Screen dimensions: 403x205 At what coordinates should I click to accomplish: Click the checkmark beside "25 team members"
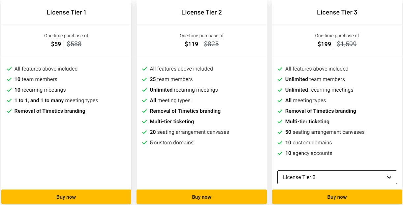[145, 79]
